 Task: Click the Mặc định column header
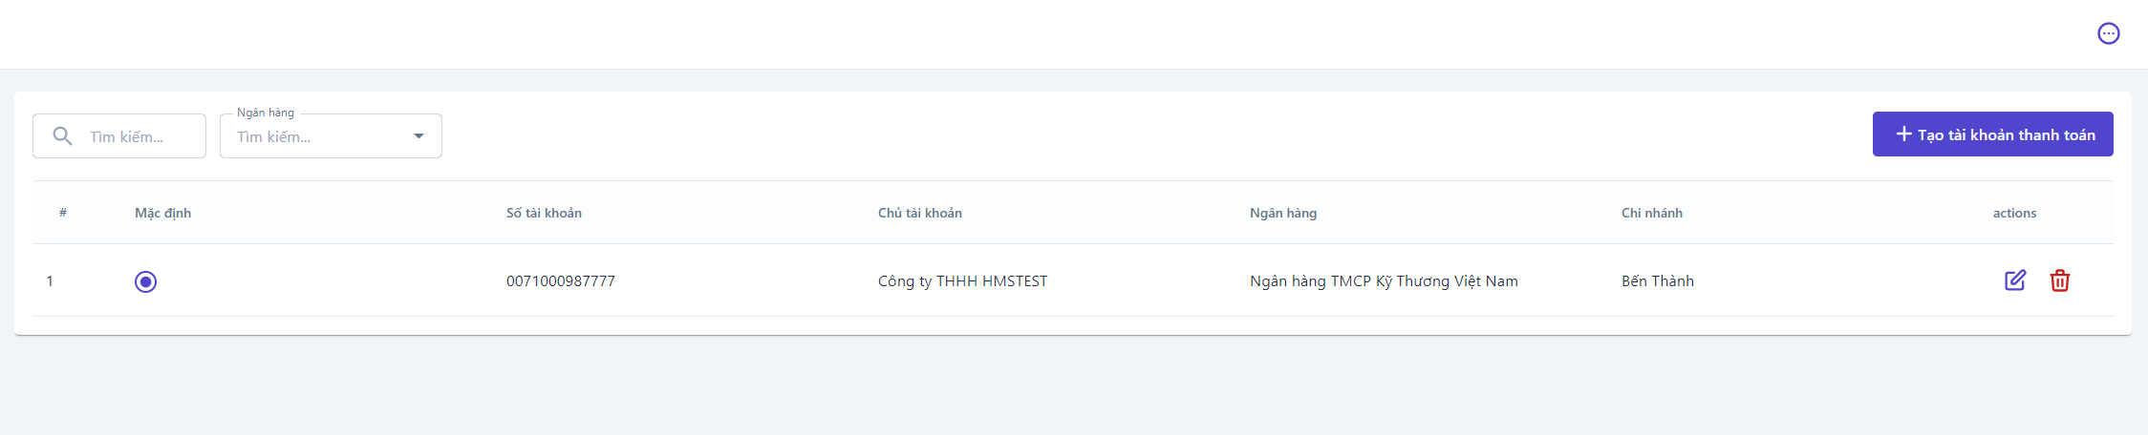(x=162, y=213)
